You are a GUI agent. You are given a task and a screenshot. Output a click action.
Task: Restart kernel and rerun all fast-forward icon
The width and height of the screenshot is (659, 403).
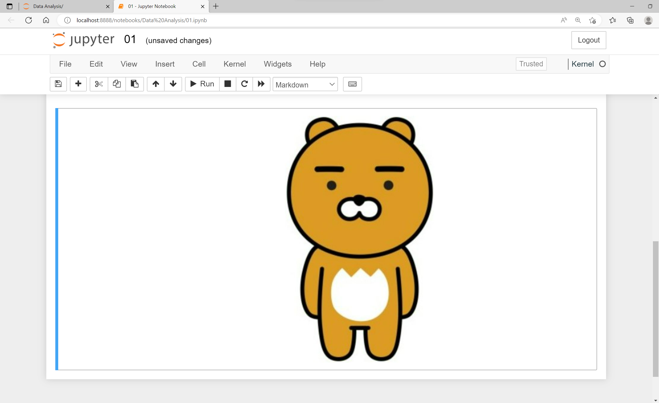[x=261, y=84]
